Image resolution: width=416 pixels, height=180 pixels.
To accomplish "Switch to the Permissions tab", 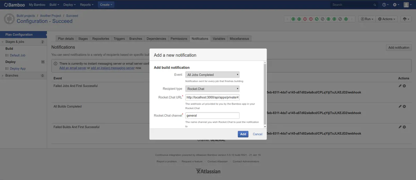I will click(179, 39).
